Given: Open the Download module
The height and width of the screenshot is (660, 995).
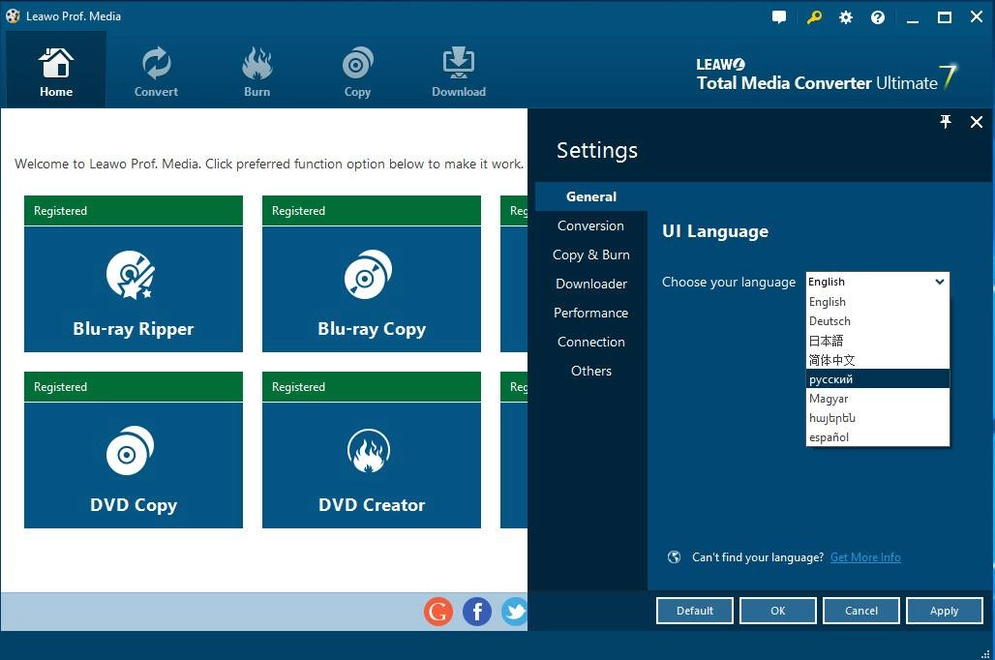Looking at the screenshot, I should (459, 70).
